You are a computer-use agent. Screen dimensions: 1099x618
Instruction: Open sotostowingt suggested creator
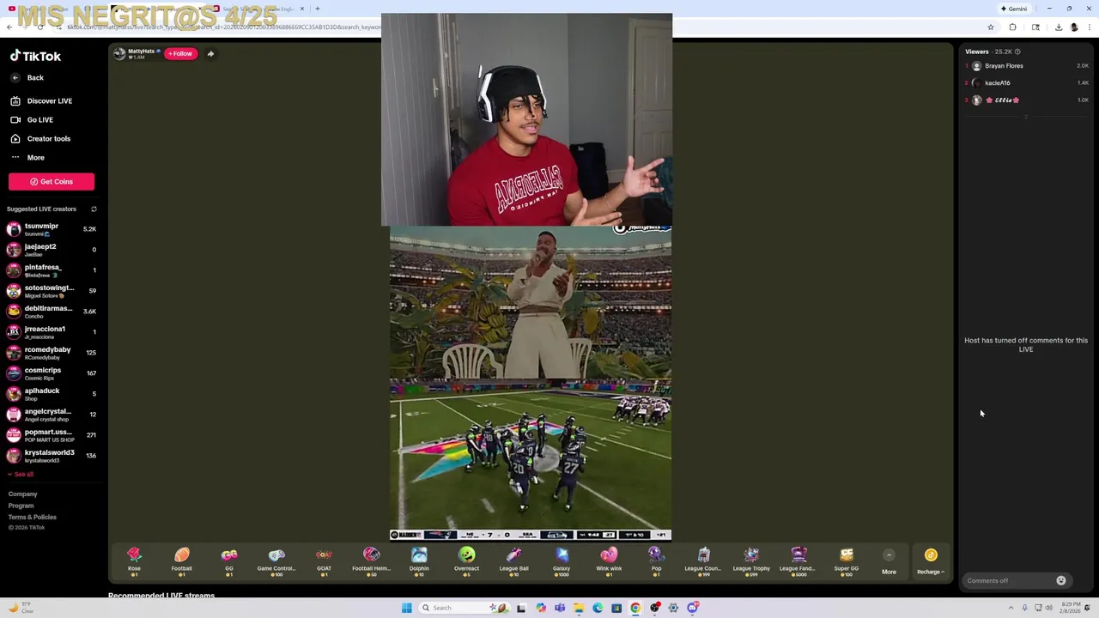coord(52,291)
